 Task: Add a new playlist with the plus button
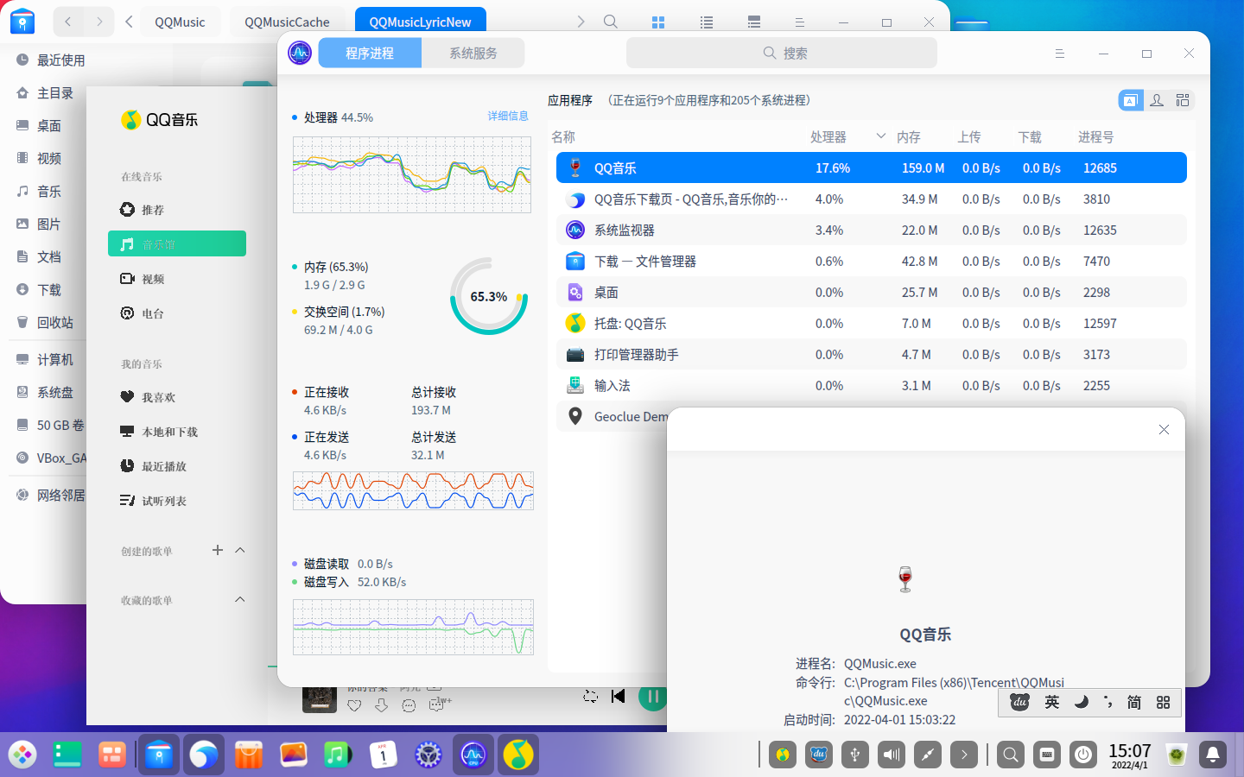(x=218, y=550)
